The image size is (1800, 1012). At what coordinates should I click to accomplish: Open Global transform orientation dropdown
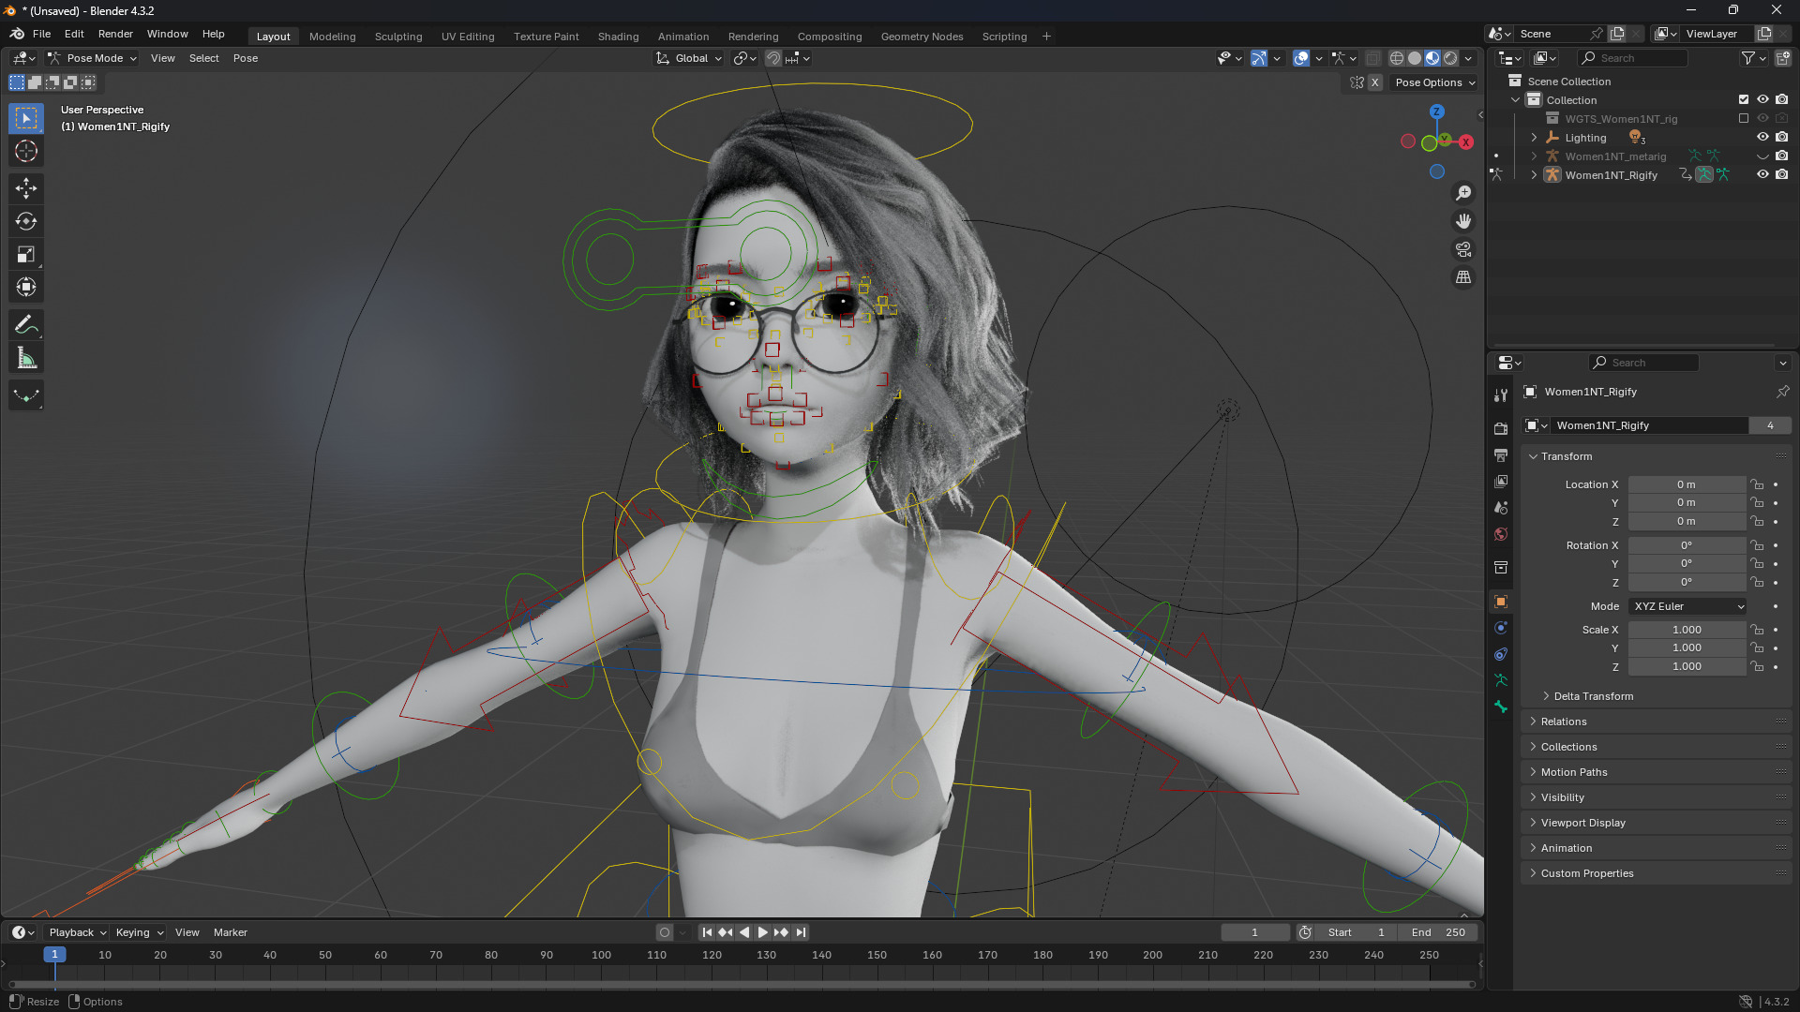coord(689,58)
